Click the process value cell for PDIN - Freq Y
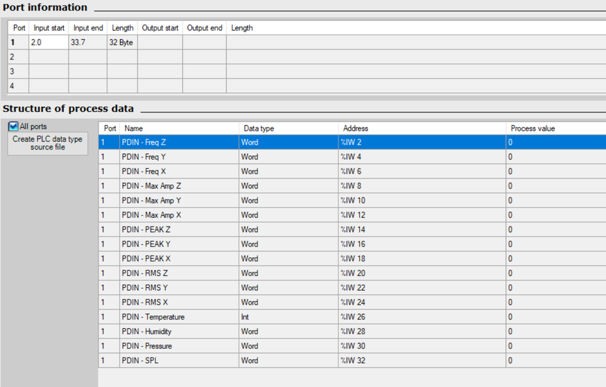 556,157
